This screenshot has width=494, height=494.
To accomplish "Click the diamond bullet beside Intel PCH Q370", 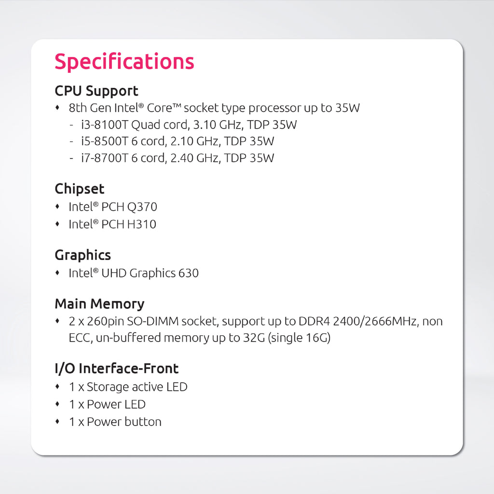I will 58,207.
